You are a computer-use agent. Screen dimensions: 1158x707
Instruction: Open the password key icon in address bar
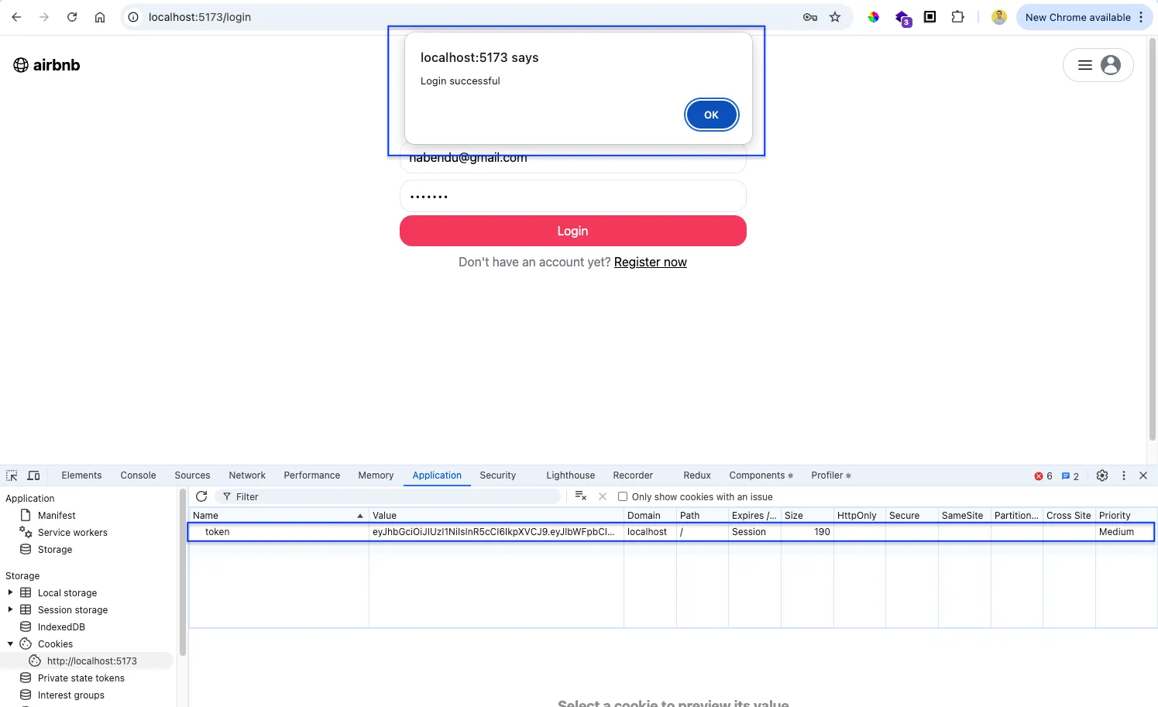(x=810, y=17)
